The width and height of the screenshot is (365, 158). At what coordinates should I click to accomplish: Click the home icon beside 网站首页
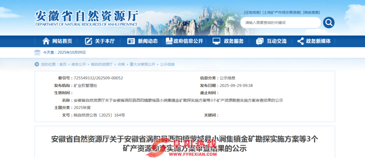pyautogui.click(x=46, y=41)
